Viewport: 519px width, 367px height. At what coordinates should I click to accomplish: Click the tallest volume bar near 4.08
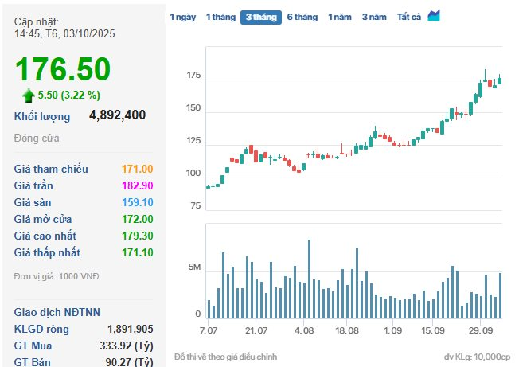click(309, 279)
